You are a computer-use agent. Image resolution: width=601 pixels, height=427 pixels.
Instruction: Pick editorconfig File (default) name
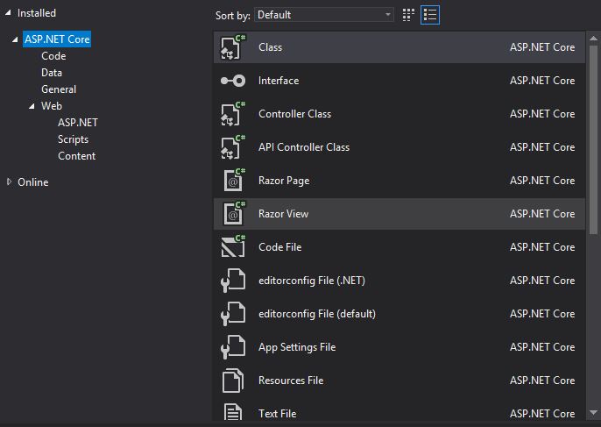(317, 314)
